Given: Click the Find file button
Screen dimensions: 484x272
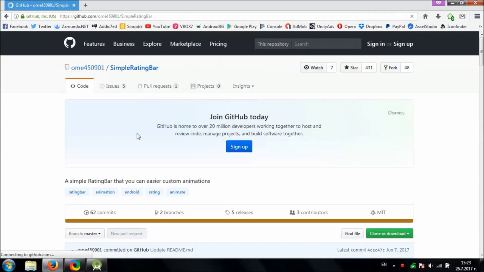Looking at the screenshot, I should pos(352,233).
